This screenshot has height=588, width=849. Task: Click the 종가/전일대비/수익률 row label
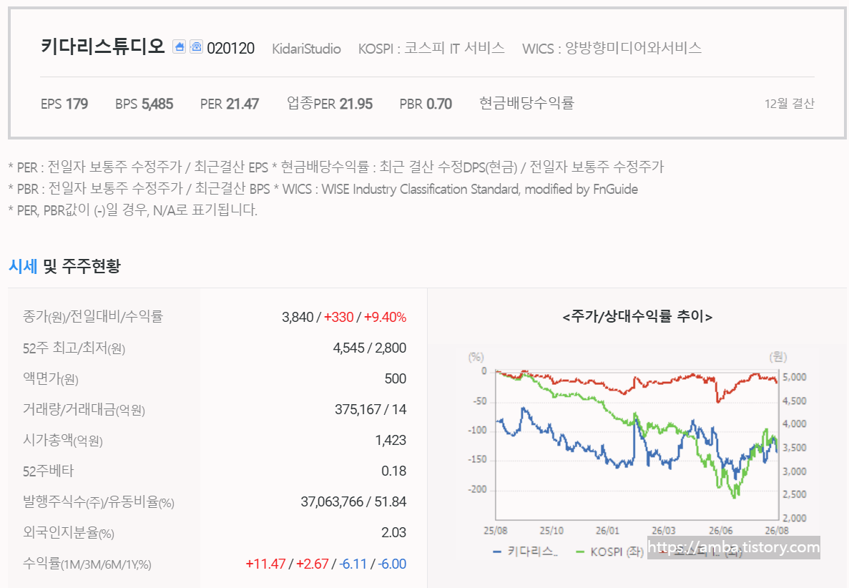(x=92, y=316)
